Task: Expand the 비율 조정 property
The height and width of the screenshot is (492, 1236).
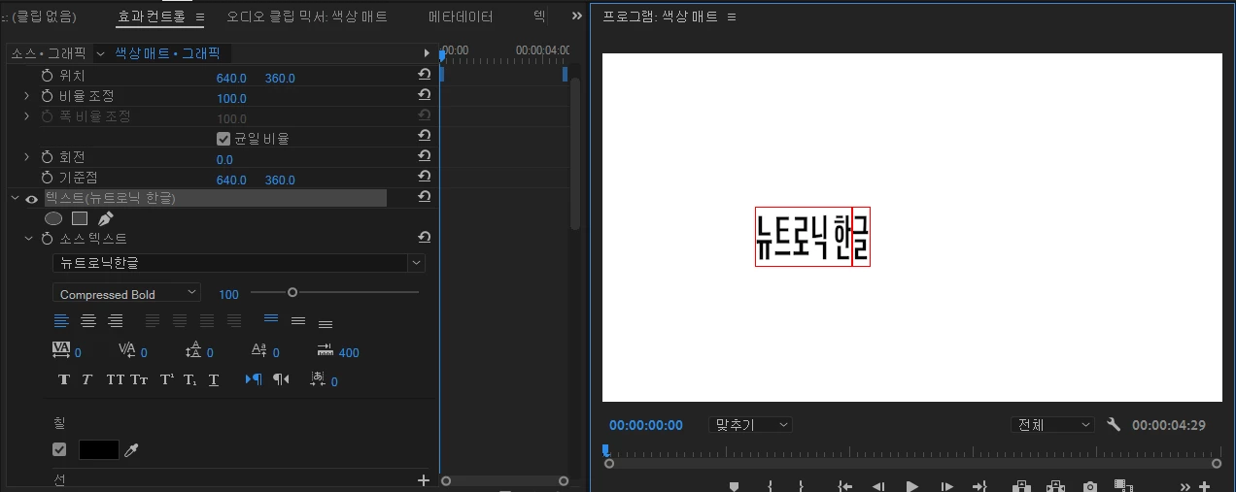Action: click(27, 96)
